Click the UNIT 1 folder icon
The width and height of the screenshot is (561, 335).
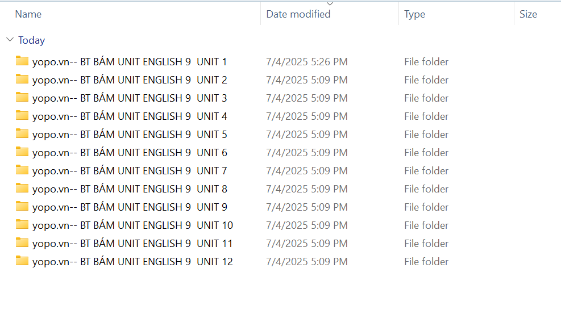click(22, 61)
